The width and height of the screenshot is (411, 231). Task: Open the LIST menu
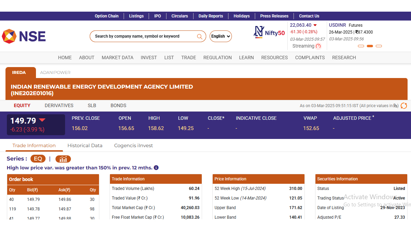169,57
